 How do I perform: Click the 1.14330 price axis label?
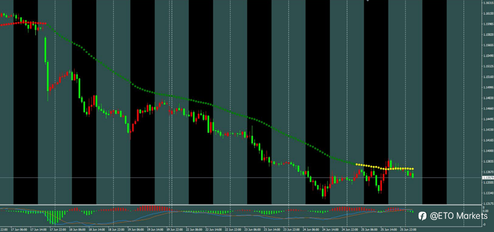tap(488, 130)
